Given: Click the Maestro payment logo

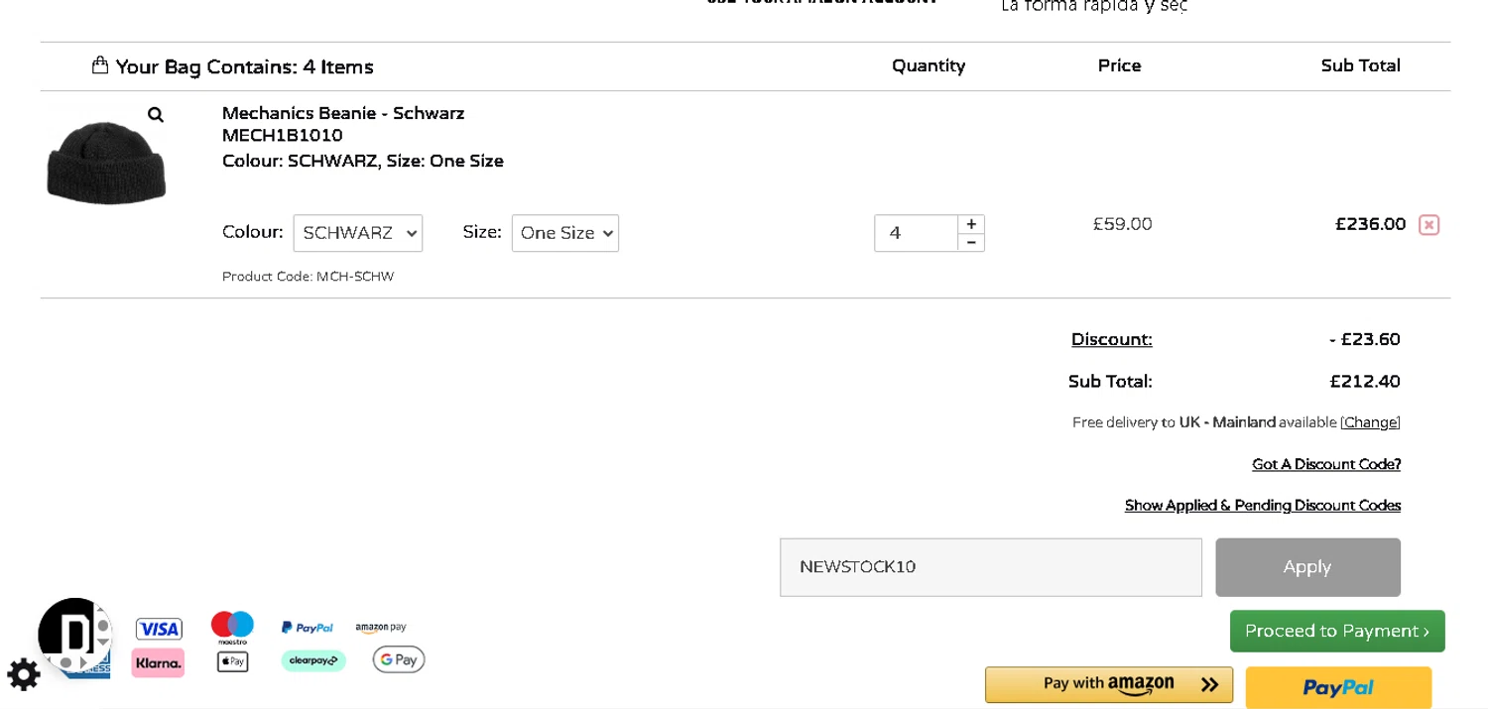Looking at the screenshot, I should point(232,627).
